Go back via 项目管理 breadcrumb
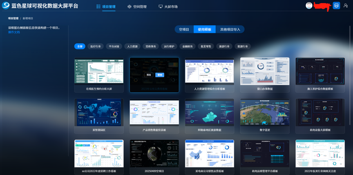The height and width of the screenshot is (175, 353). pyautogui.click(x=13, y=18)
